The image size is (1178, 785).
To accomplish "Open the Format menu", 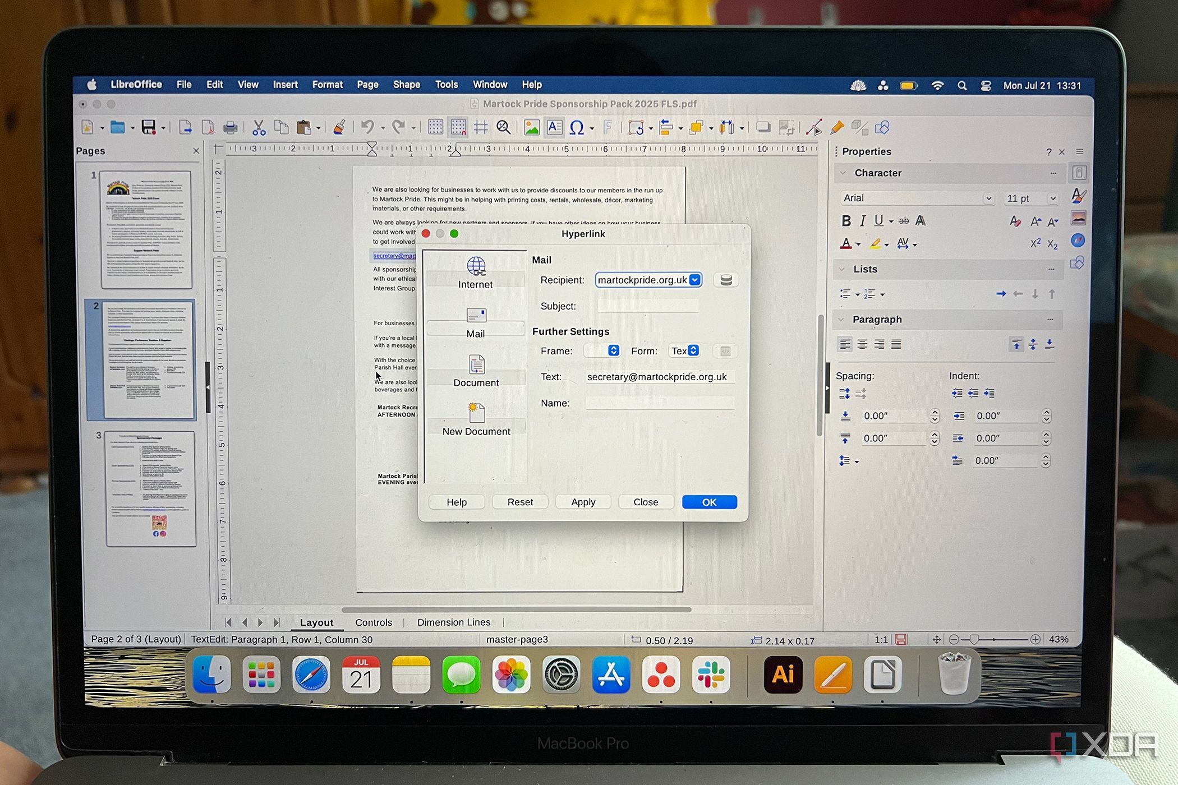I will pyautogui.click(x=327, y=85).
